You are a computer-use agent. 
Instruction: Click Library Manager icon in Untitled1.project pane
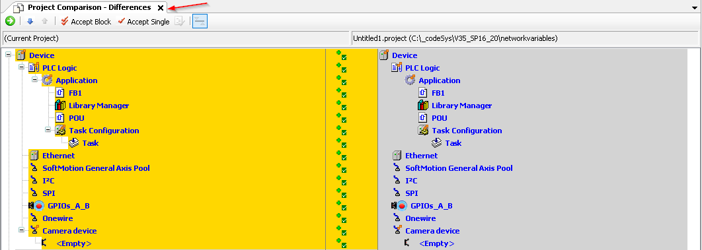[423, 106]
